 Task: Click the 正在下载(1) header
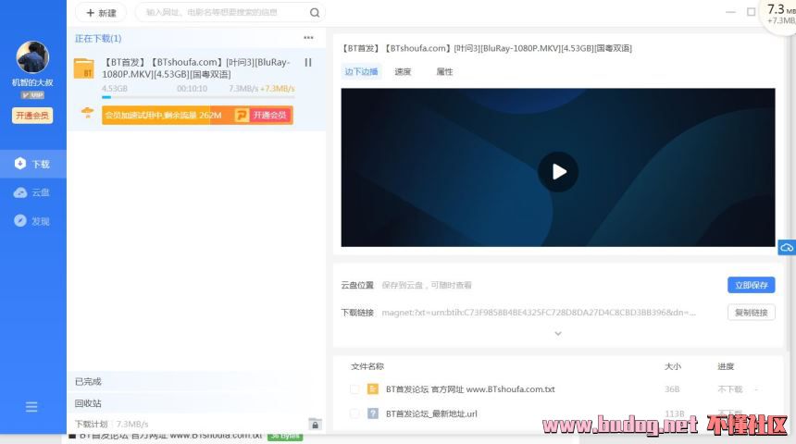[98, 39]
